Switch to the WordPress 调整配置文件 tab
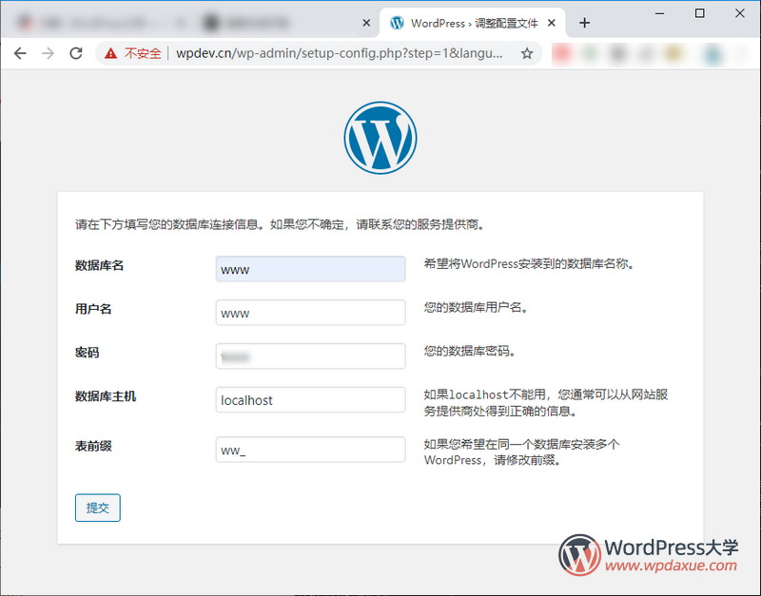761x596 pixels. [466, 23]
